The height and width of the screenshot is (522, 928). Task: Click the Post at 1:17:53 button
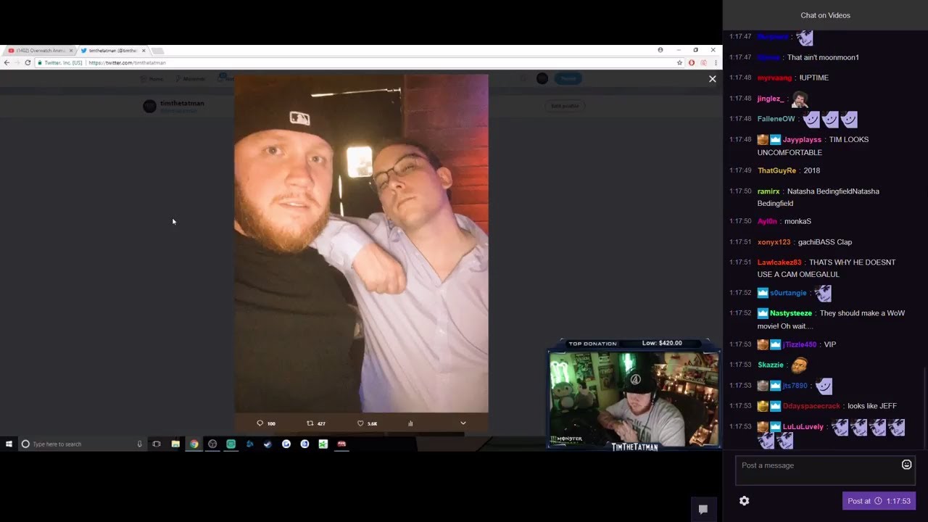pyautogui.click(x=879, y=501)
